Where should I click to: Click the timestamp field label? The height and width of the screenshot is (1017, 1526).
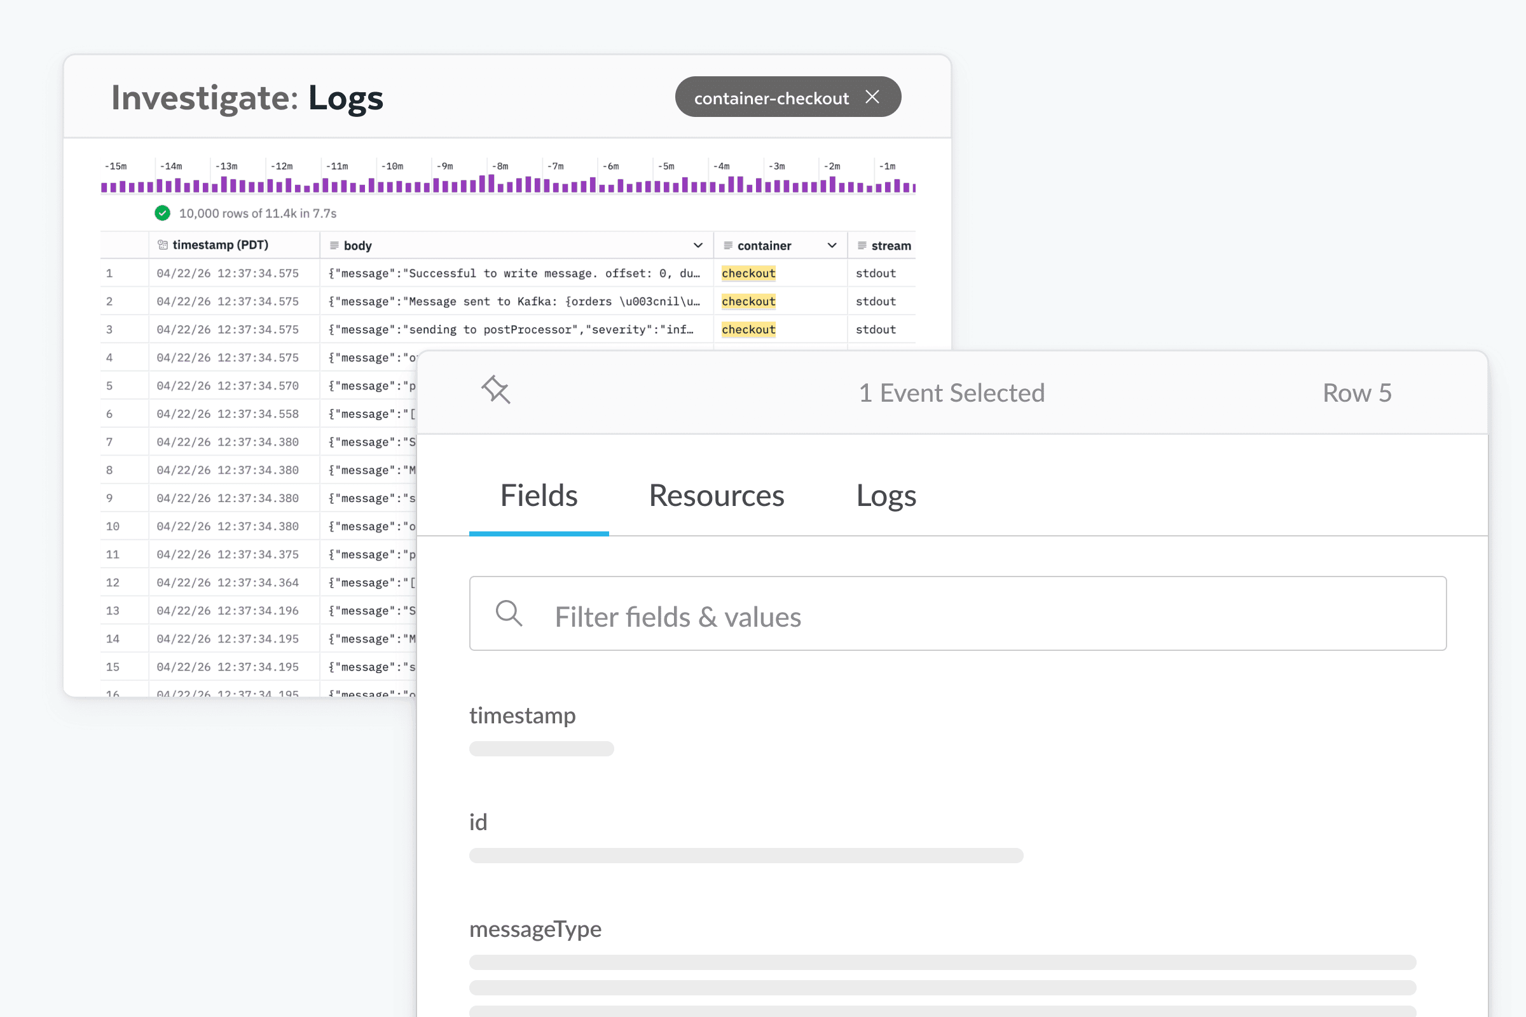point(522,716)
